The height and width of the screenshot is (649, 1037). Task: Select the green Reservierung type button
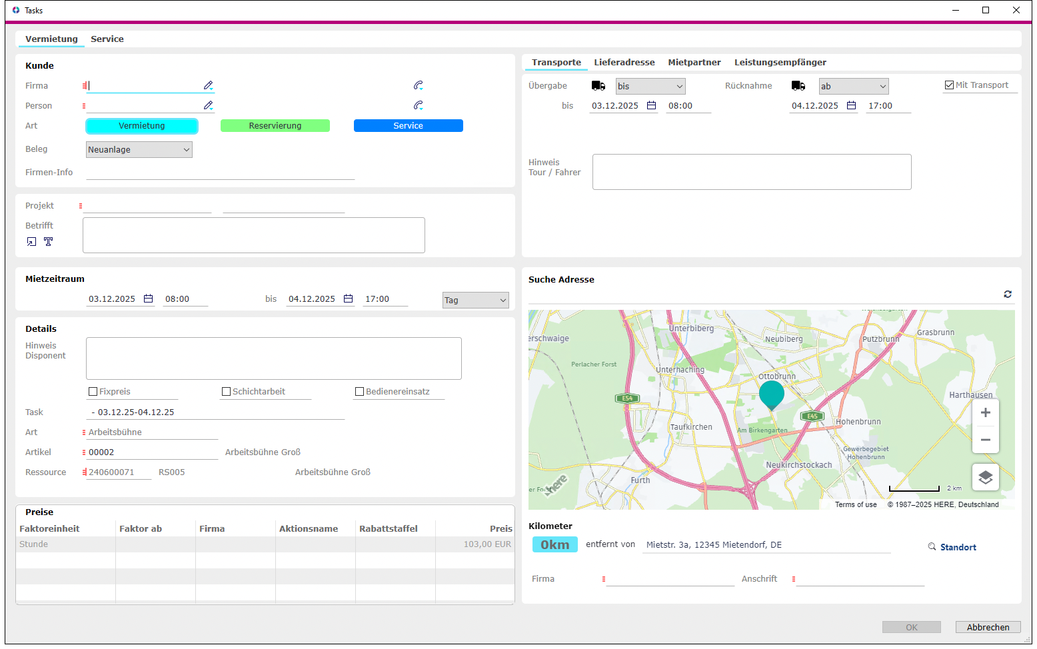point(275,125)
